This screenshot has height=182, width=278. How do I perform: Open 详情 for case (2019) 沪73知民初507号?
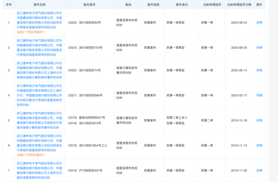(259, 170)
